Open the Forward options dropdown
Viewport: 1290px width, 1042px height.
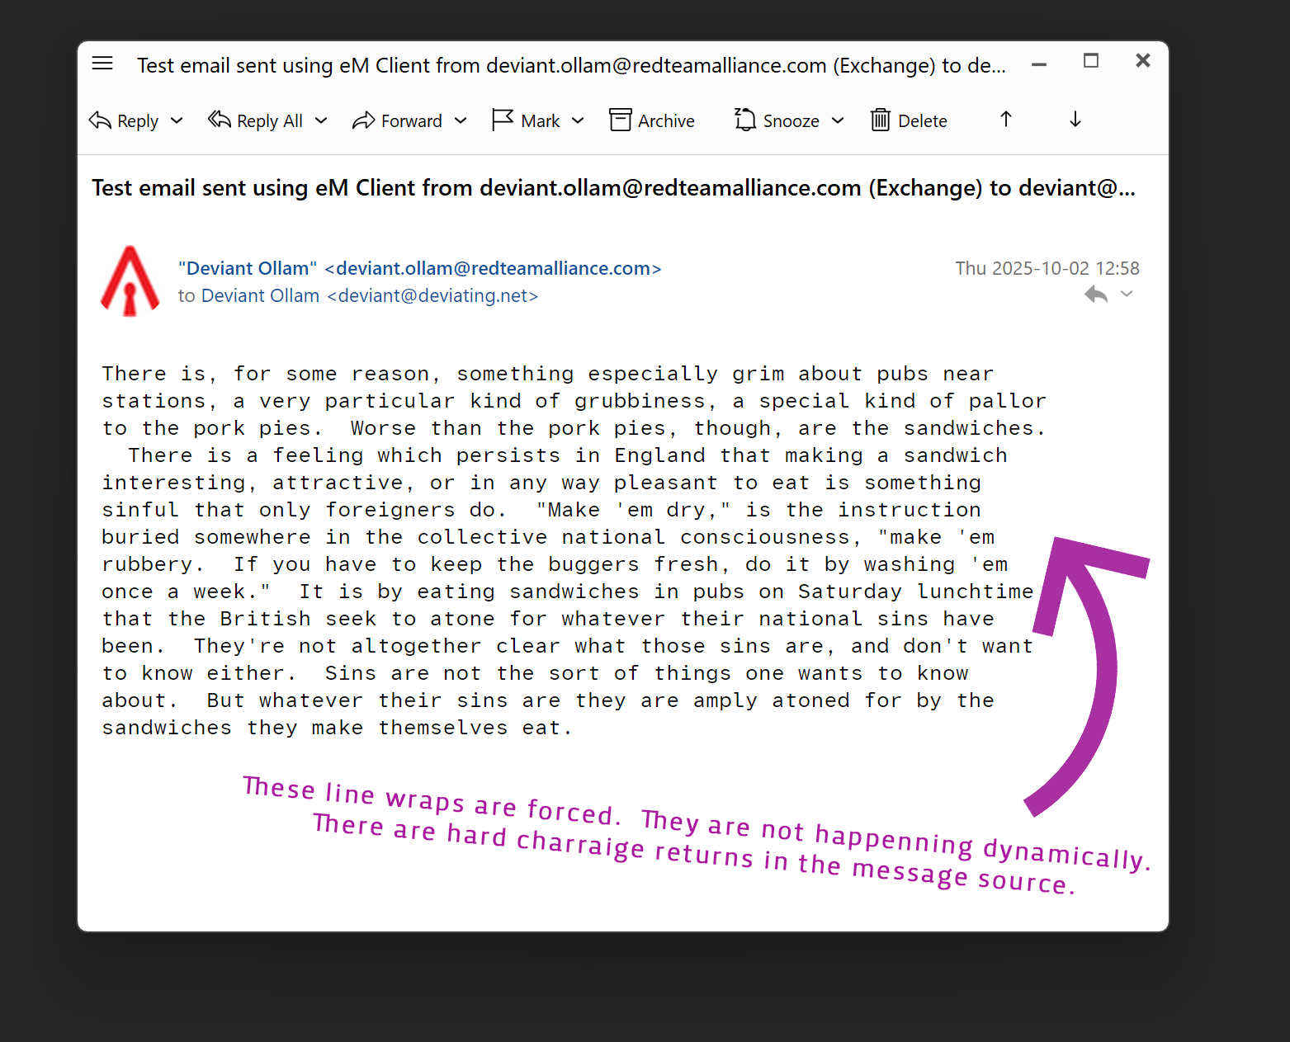click(x=461, y=120)
